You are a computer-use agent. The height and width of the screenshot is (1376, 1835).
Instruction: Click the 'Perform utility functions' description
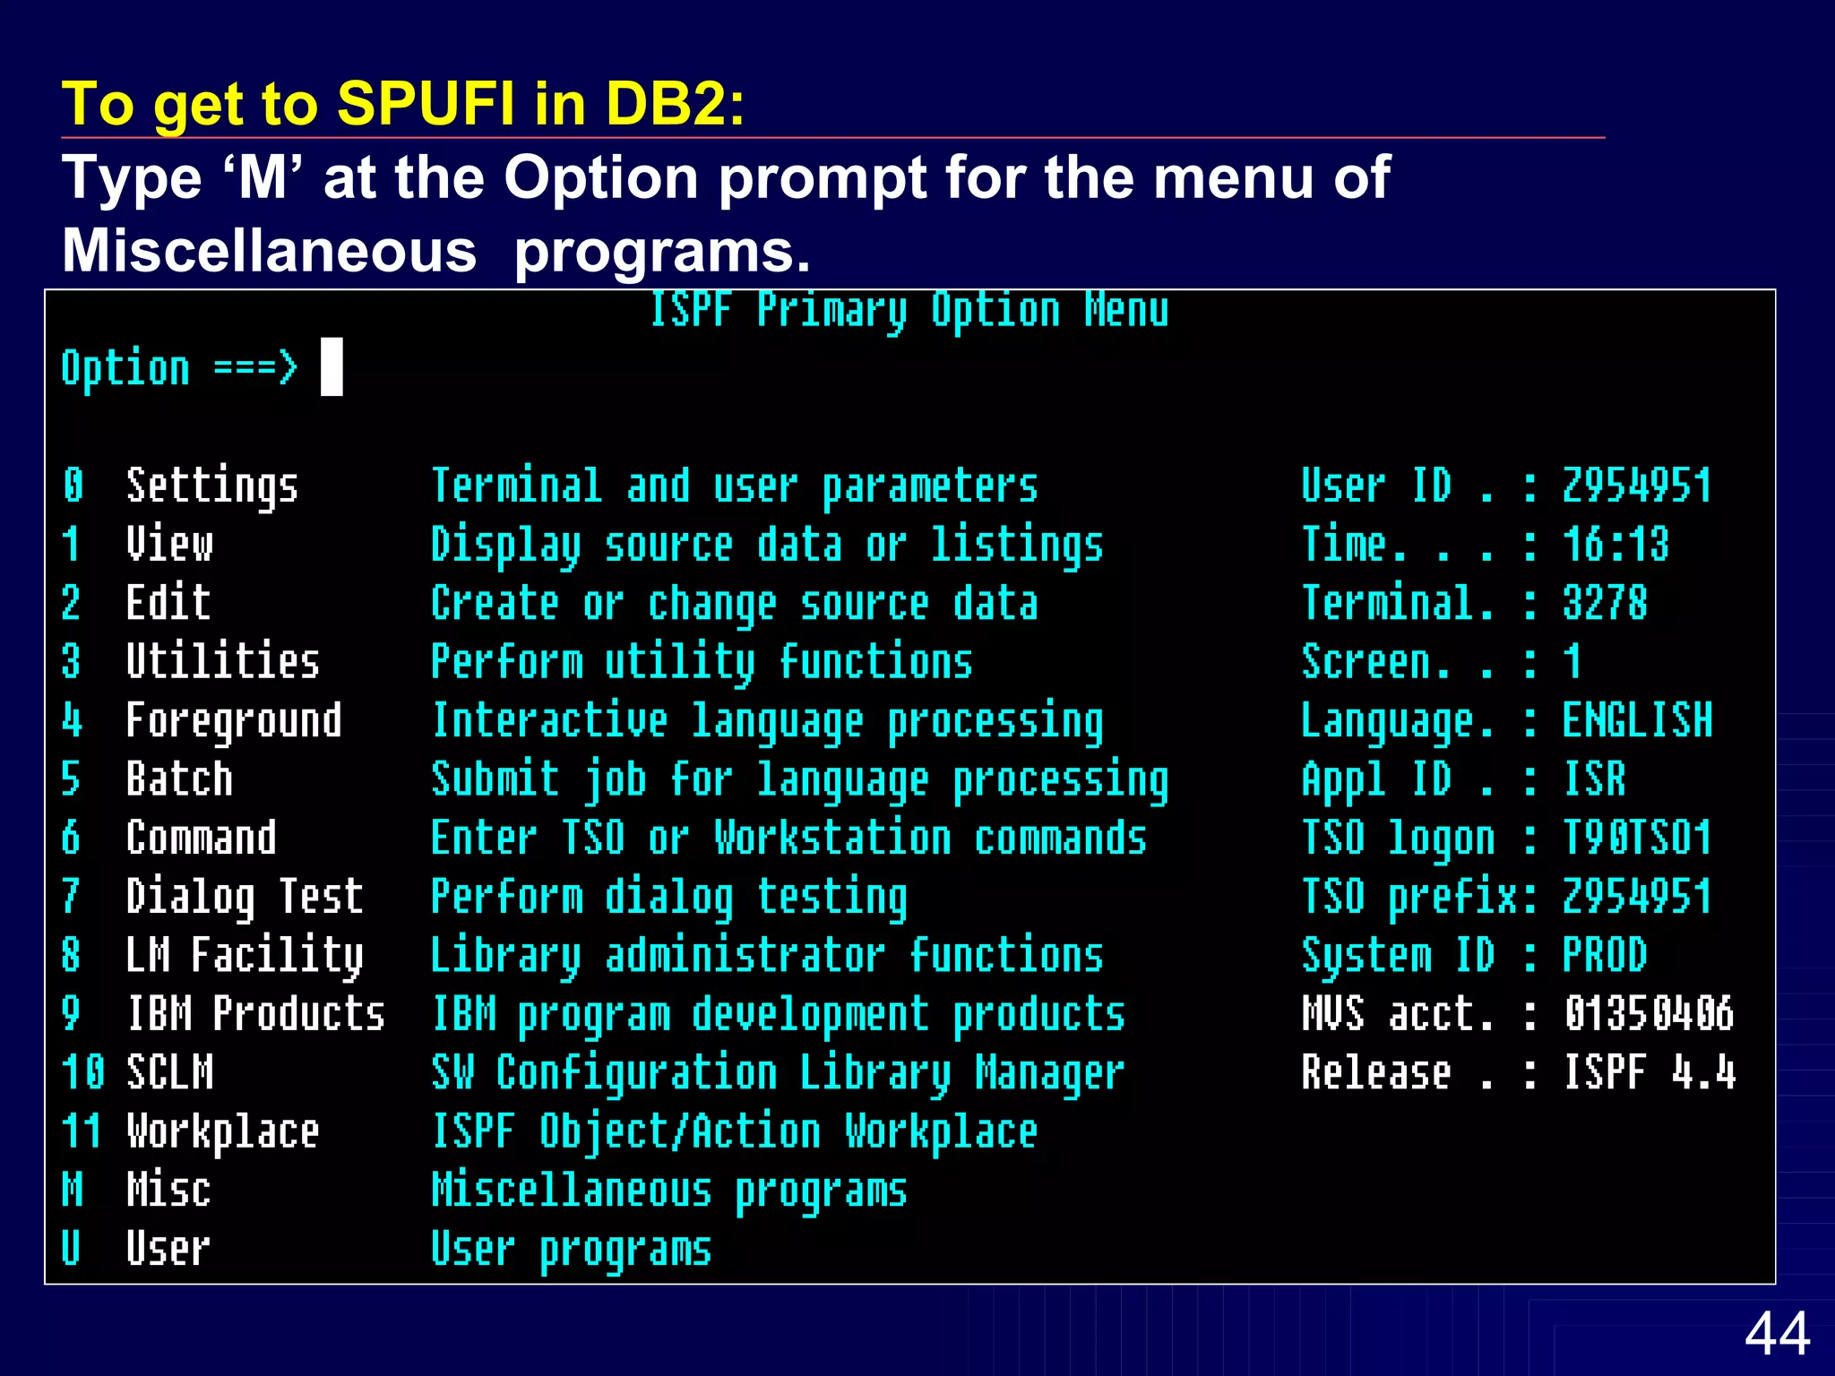(702, 663)
